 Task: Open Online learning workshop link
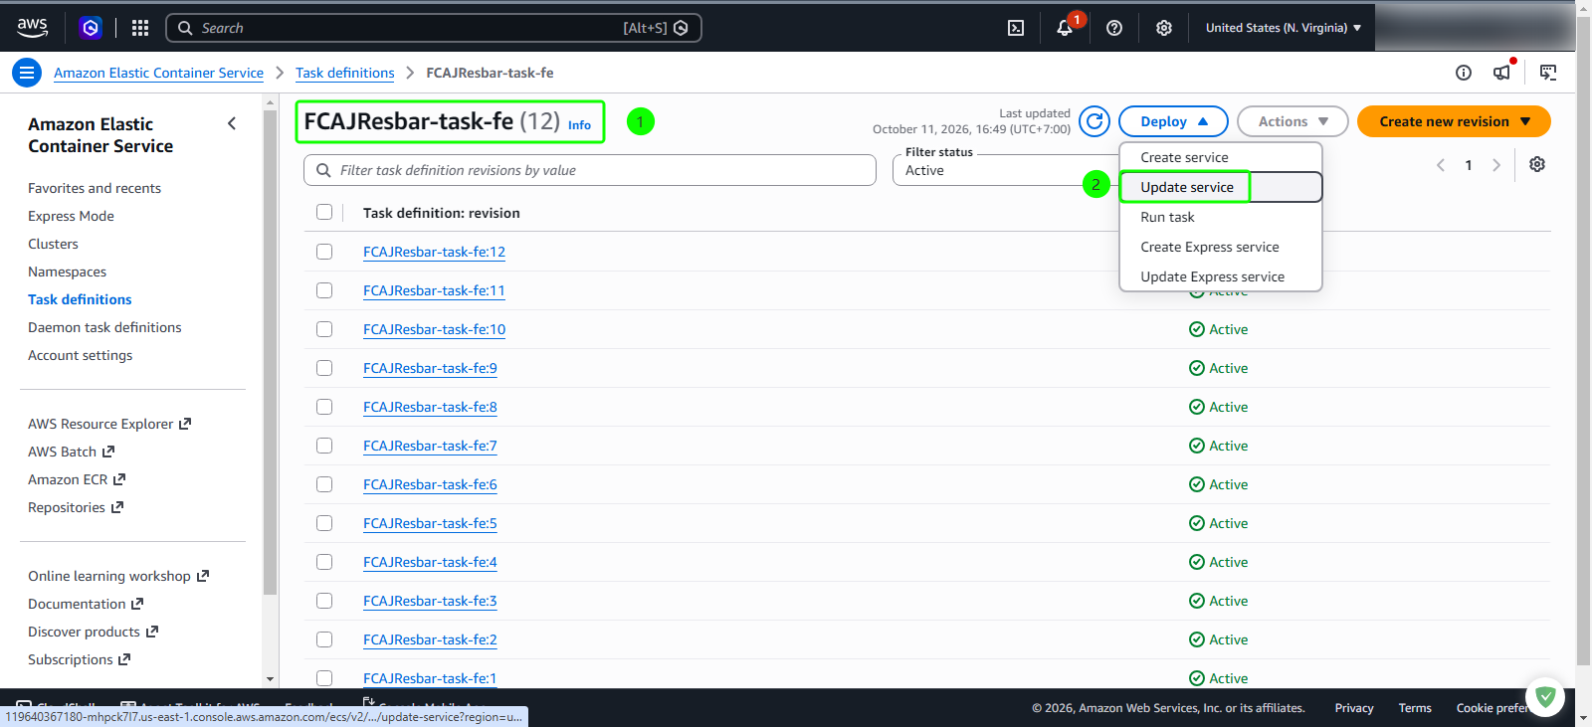(118, 576)
